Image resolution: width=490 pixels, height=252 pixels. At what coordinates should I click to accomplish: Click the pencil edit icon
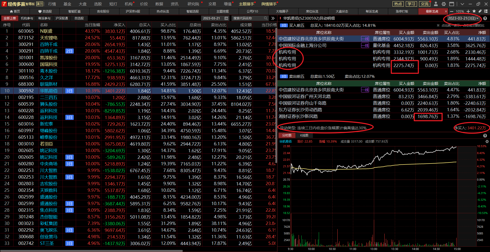tap(480, 11)
